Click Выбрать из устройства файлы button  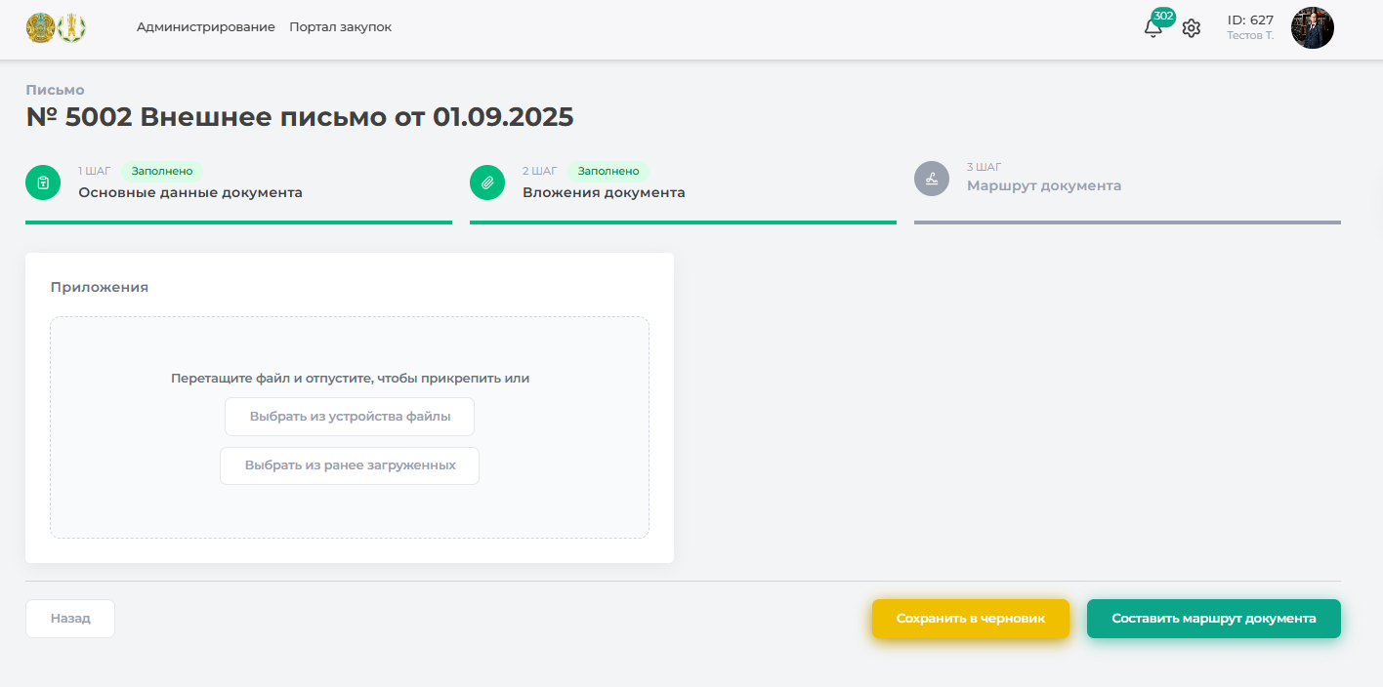[350, 417]
